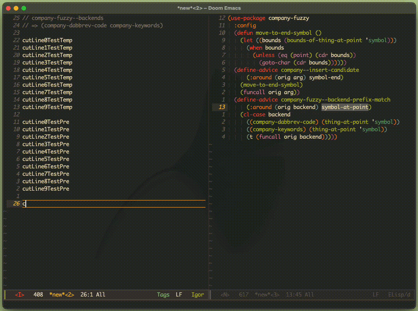Click the normal state indicator in right modeline
The width and height of the screenshot is (418, 311).
coord(225,295)
